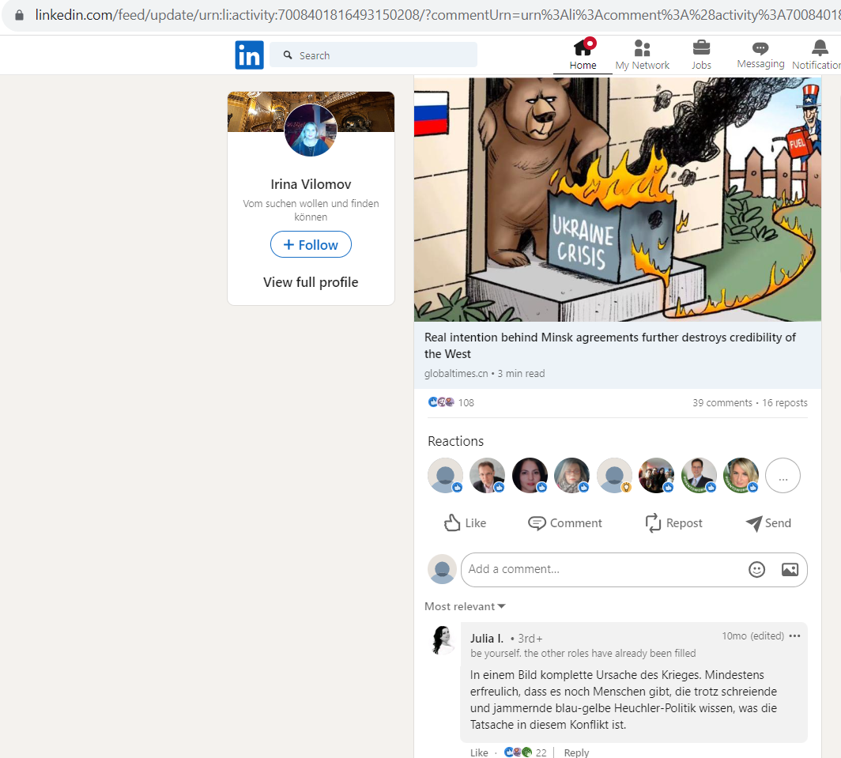Open the Home tab
The height and width of the screenshot is (758, 841).
(583, 55)
